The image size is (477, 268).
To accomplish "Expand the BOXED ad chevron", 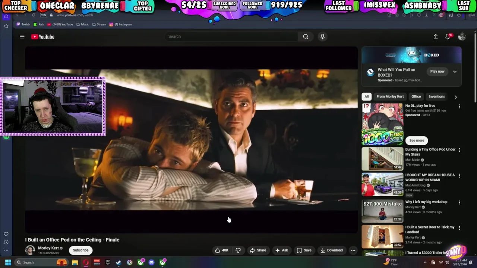I will point(455,71).
